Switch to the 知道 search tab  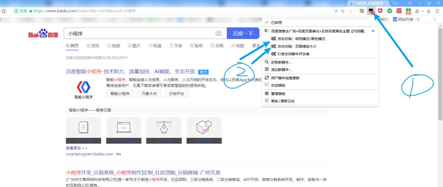pos(155,46)
